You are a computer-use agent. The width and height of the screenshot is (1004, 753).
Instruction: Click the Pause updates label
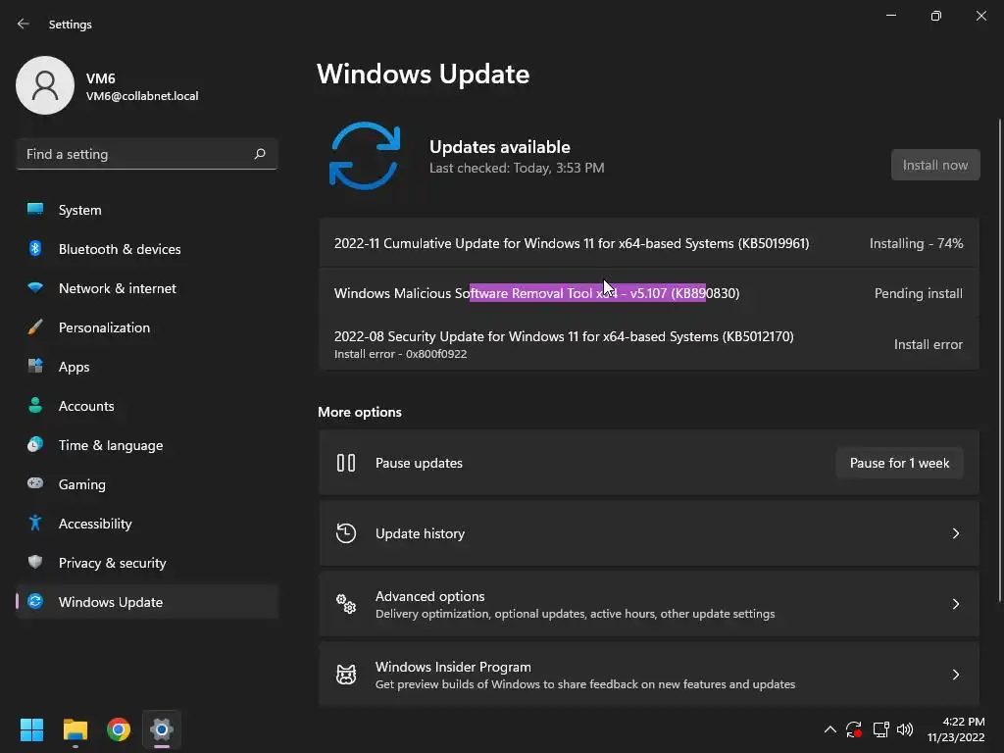pos(419,463)
